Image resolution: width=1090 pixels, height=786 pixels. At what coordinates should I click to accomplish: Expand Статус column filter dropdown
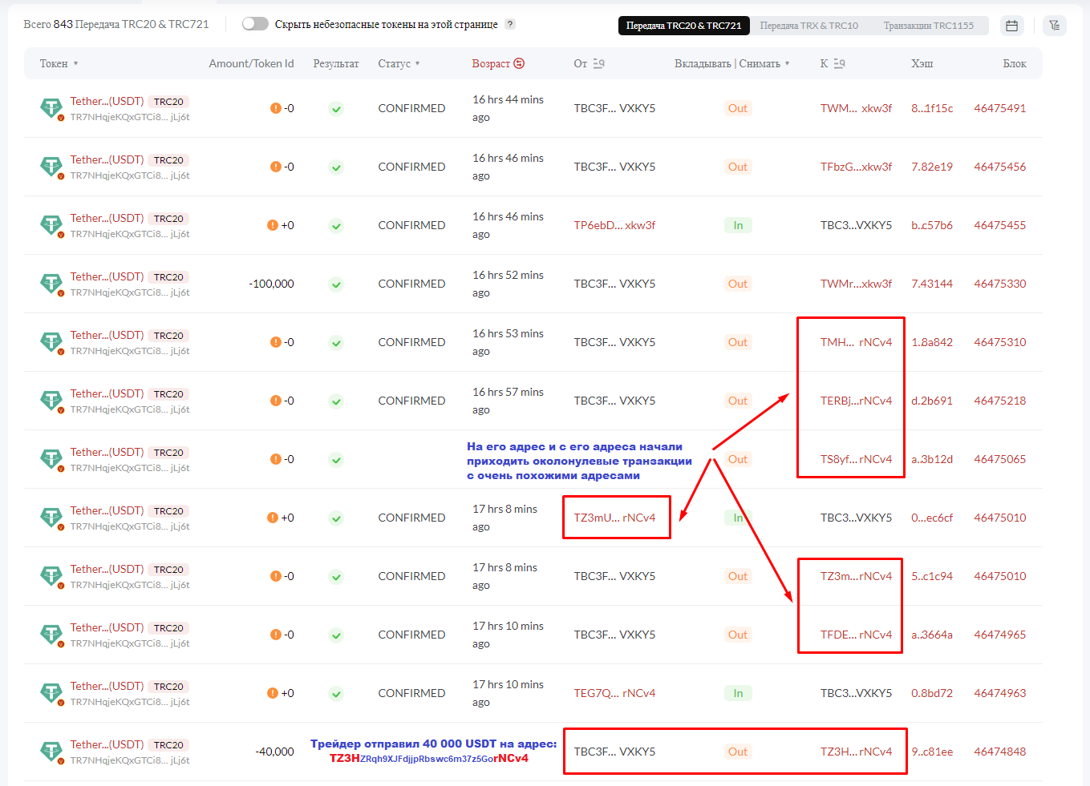click(417, 63)
